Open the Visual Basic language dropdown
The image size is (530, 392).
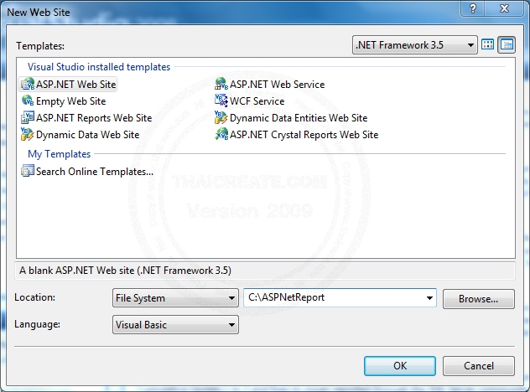tap(175, 325)
